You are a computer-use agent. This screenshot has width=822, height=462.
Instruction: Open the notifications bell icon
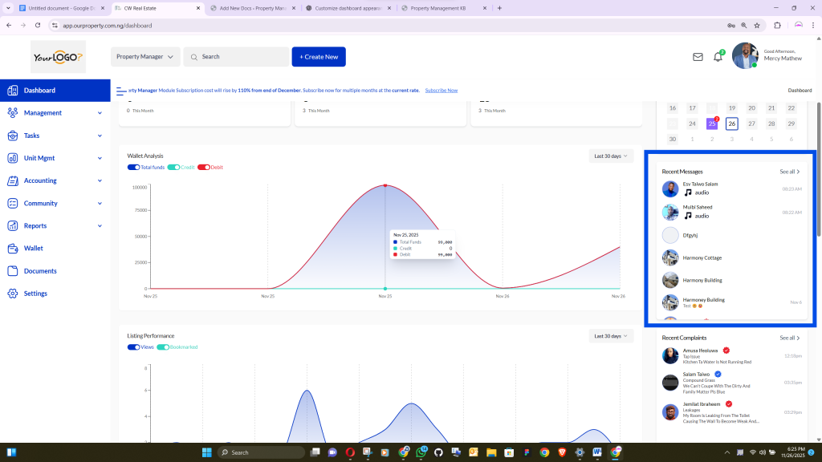click(718, 57)
